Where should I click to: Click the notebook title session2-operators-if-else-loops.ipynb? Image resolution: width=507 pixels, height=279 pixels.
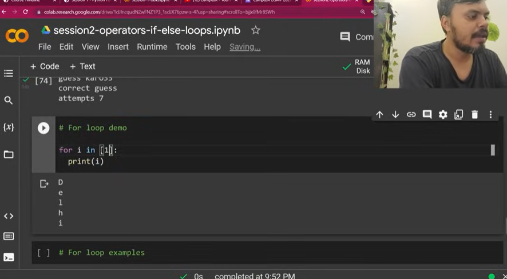pos(147,30)
